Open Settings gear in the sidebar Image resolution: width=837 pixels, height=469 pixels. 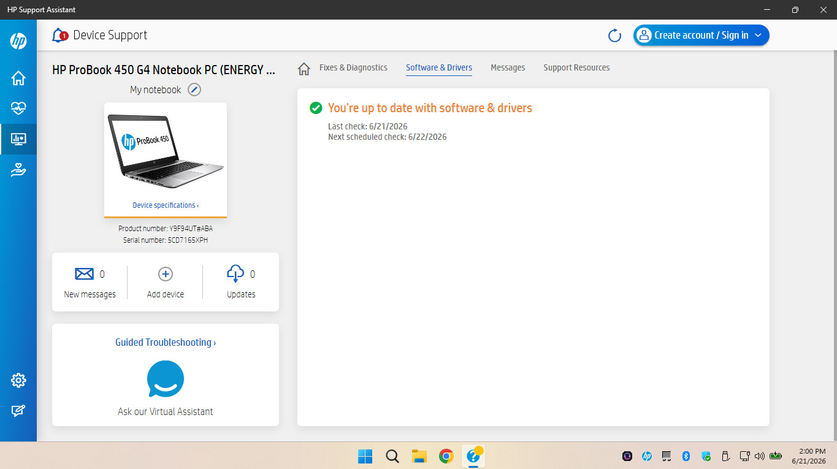(18, 381)
